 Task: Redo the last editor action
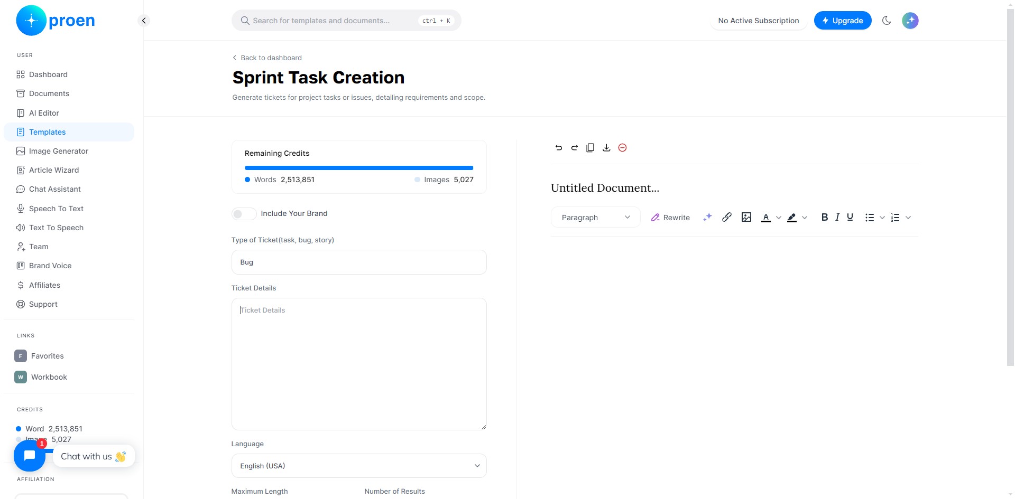[575, 148]
